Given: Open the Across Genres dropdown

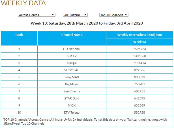Looking at the screenshot, I should pyautogui.click(x=36, y=15).
